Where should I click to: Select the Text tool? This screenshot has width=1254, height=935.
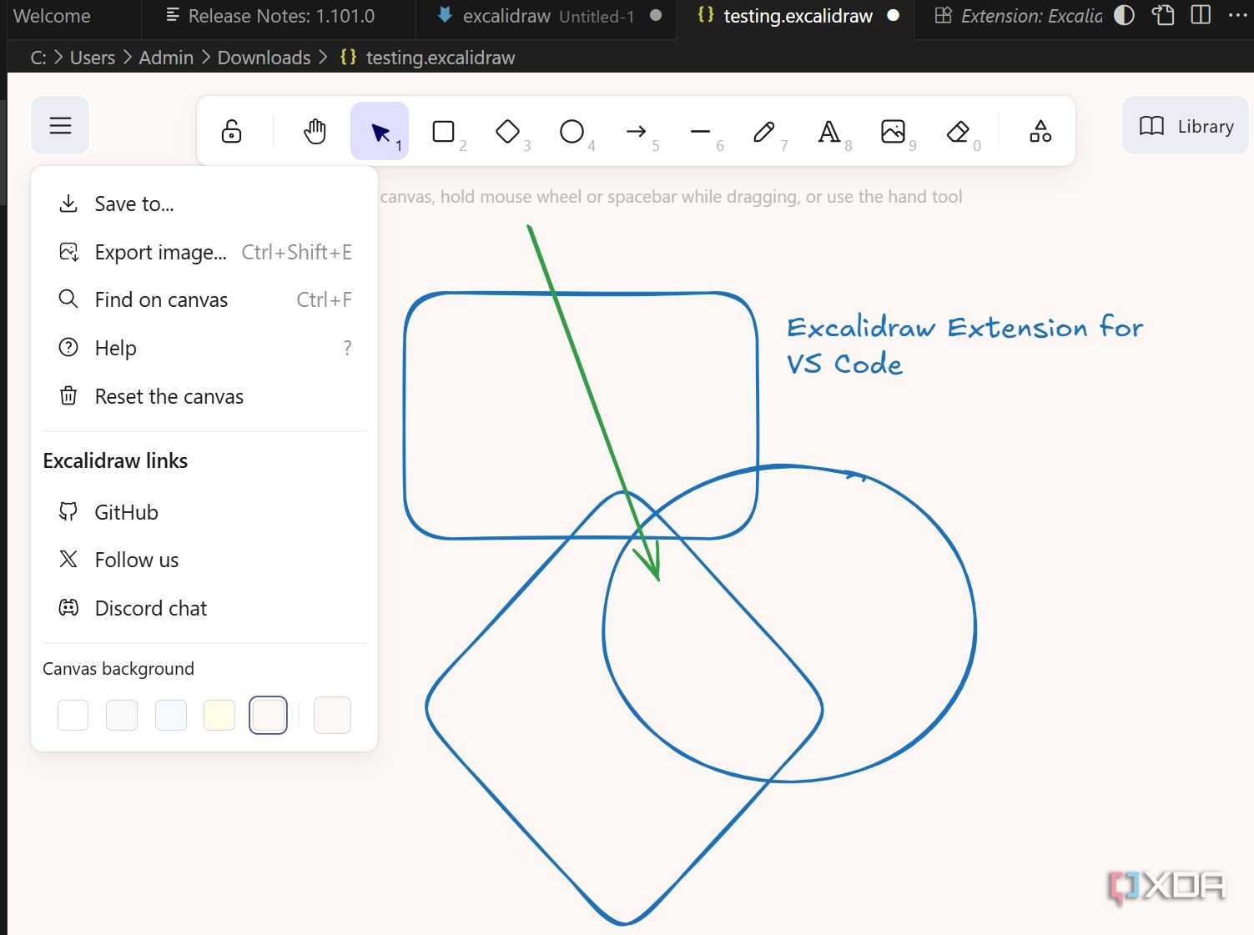(x=829, y=132)
